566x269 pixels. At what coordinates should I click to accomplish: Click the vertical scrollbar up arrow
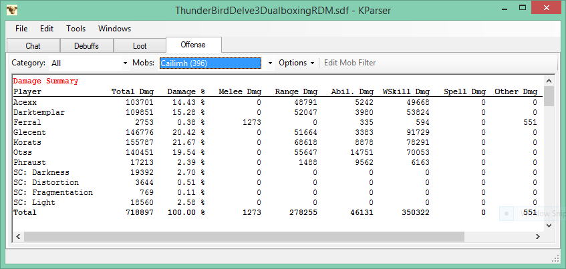pyautogui.click(x=549, y=78)
